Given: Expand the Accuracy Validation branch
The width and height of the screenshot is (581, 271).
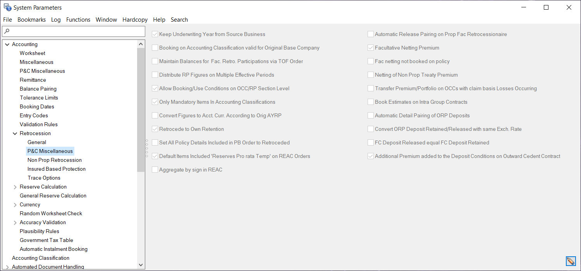Looking at the screenshot, I should click(x=15, y=222).
